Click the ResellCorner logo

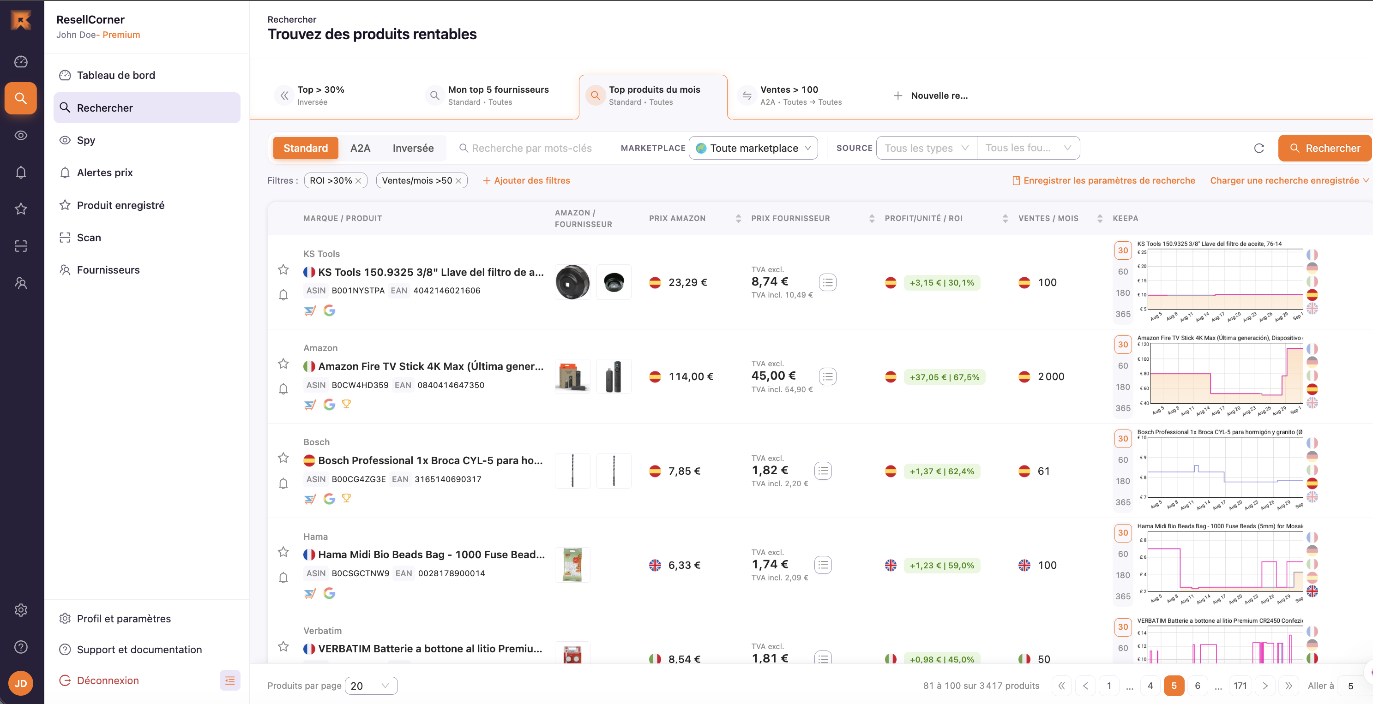point(21,21)
